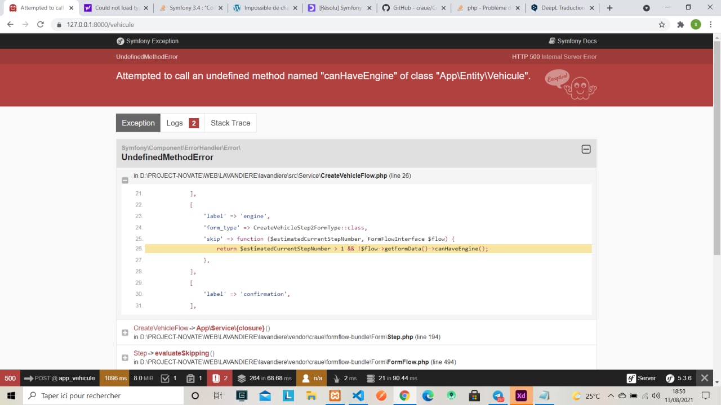Switch to the Logs tab
This screenshot has height=405, width=721.
pyautogui.click(x=183, y=123)
